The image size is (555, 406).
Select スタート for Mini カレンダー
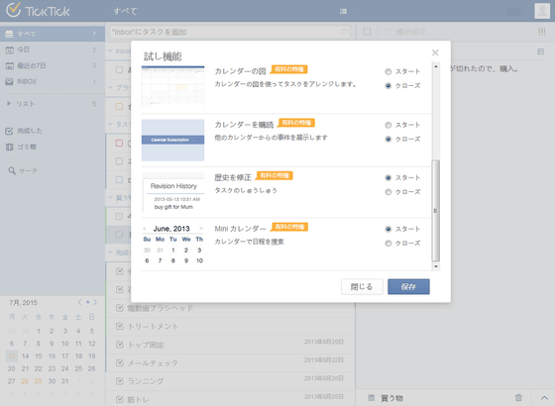388,229
